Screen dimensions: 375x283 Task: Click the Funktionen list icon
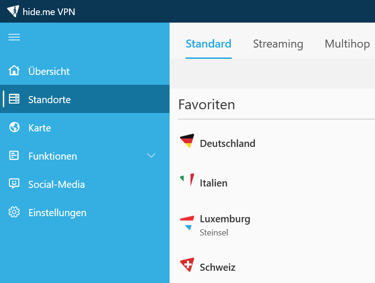[14, 155]
